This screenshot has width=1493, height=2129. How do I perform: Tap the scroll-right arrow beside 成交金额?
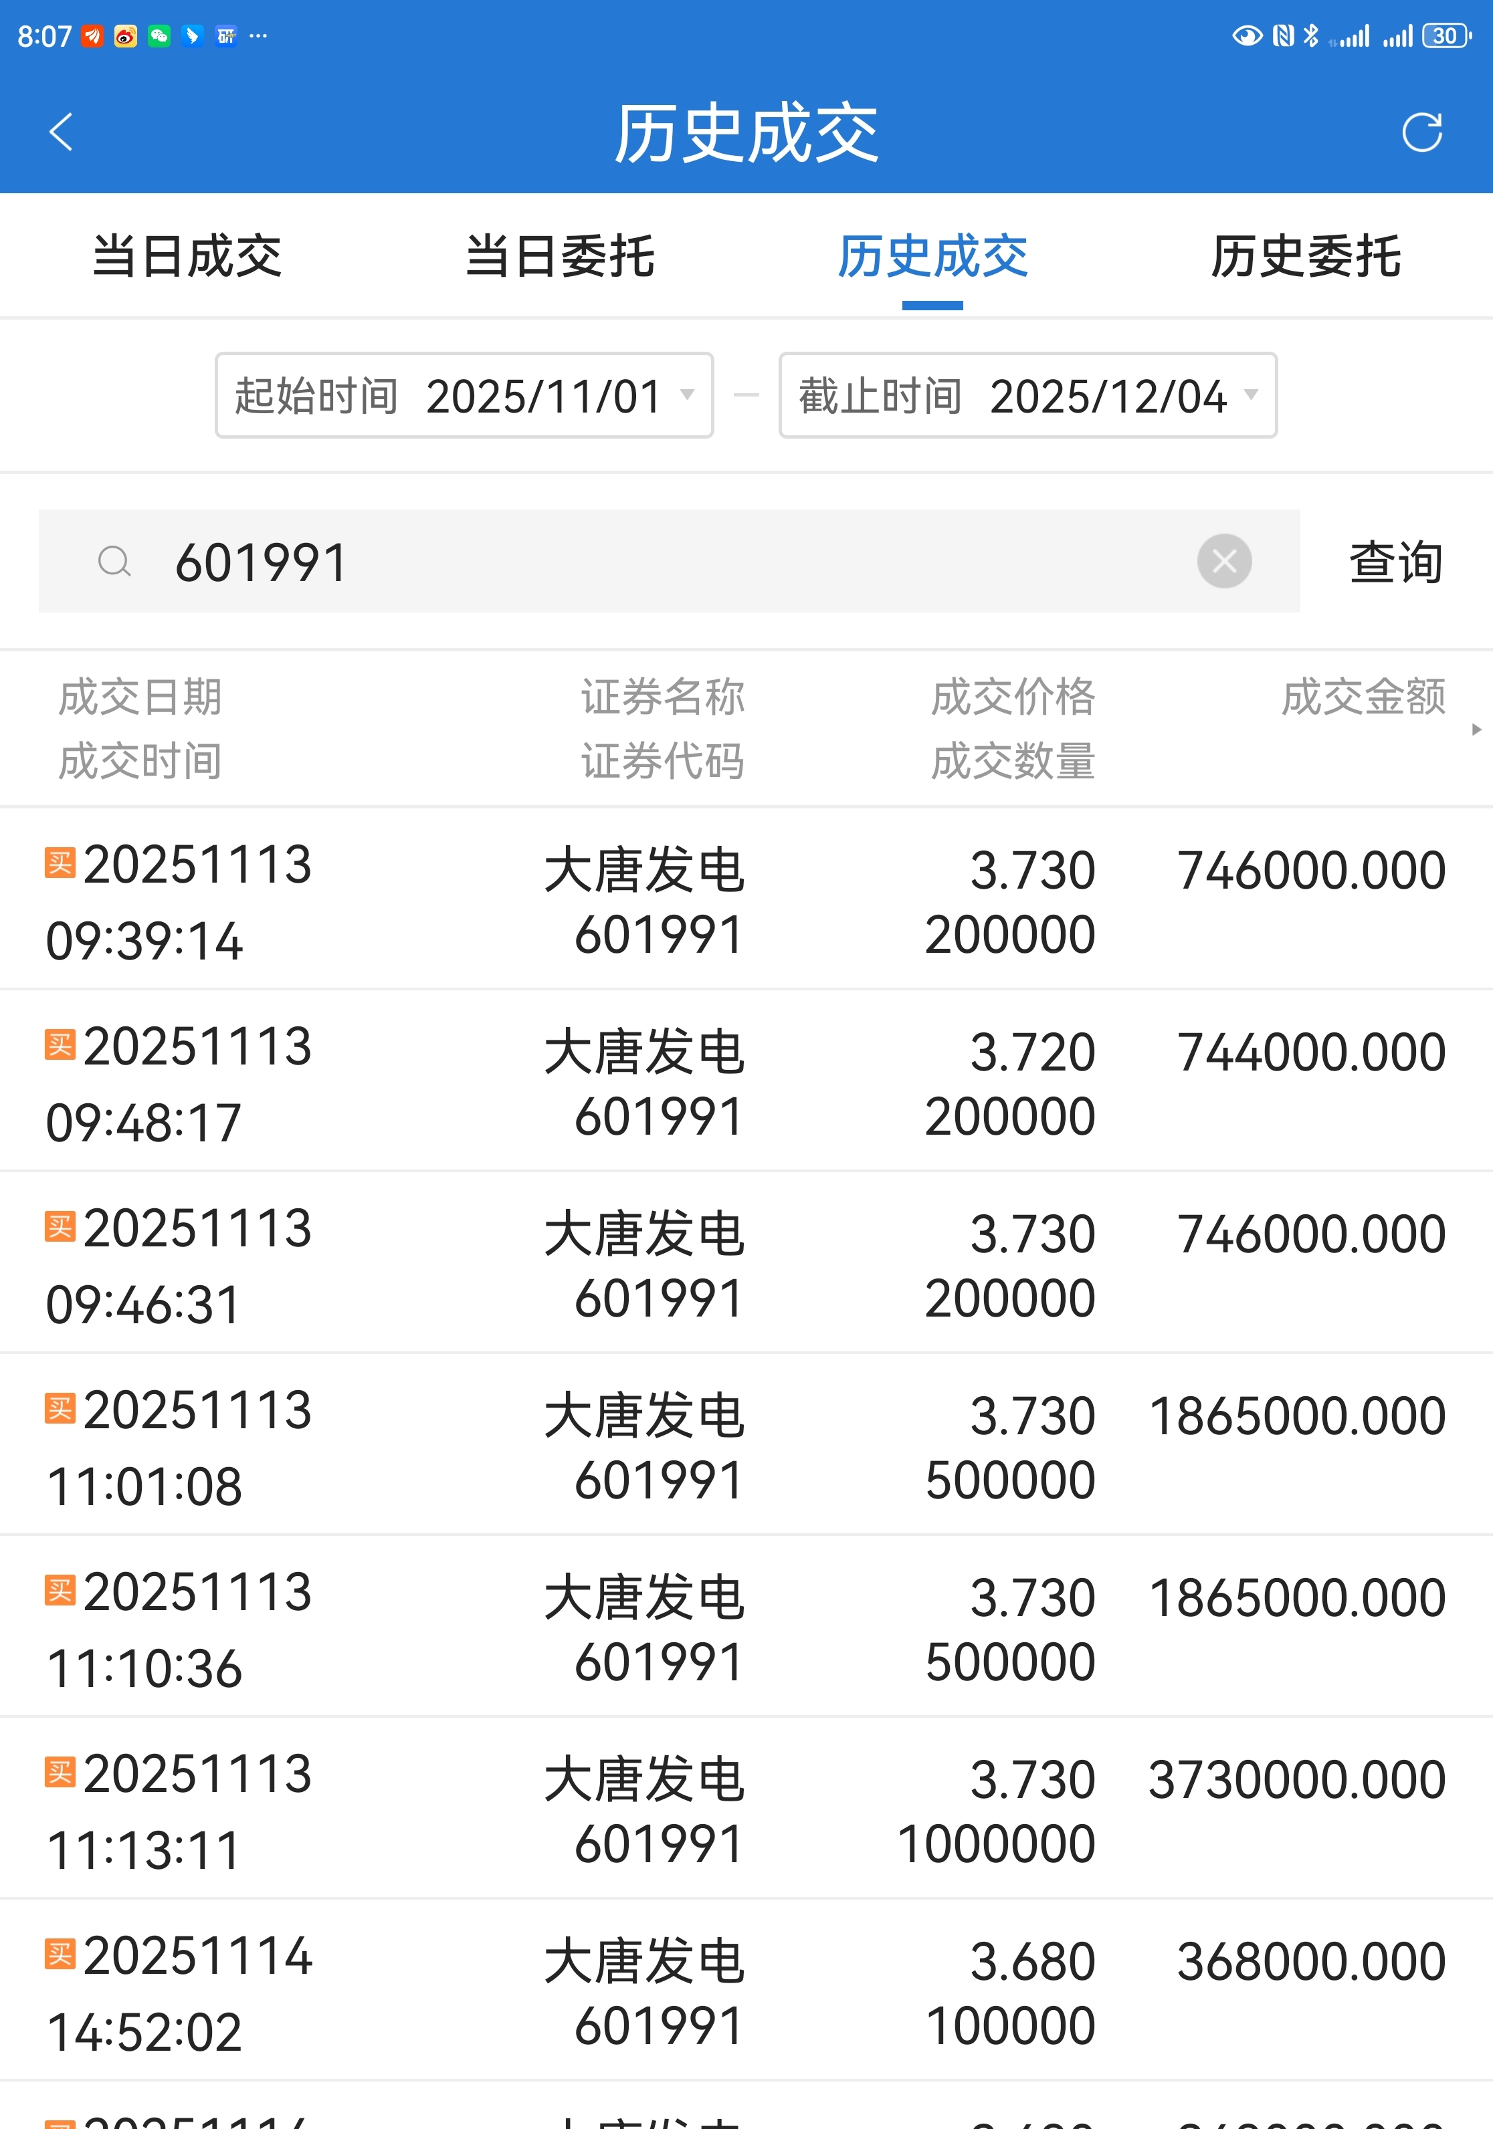pos(1476,730)
